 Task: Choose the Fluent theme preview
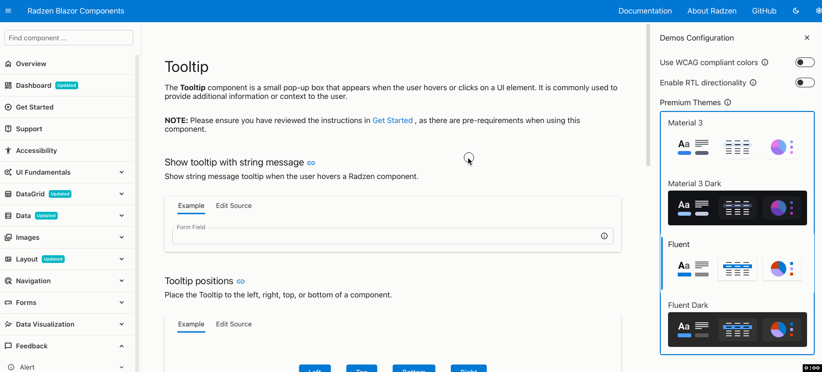(738, 269)
